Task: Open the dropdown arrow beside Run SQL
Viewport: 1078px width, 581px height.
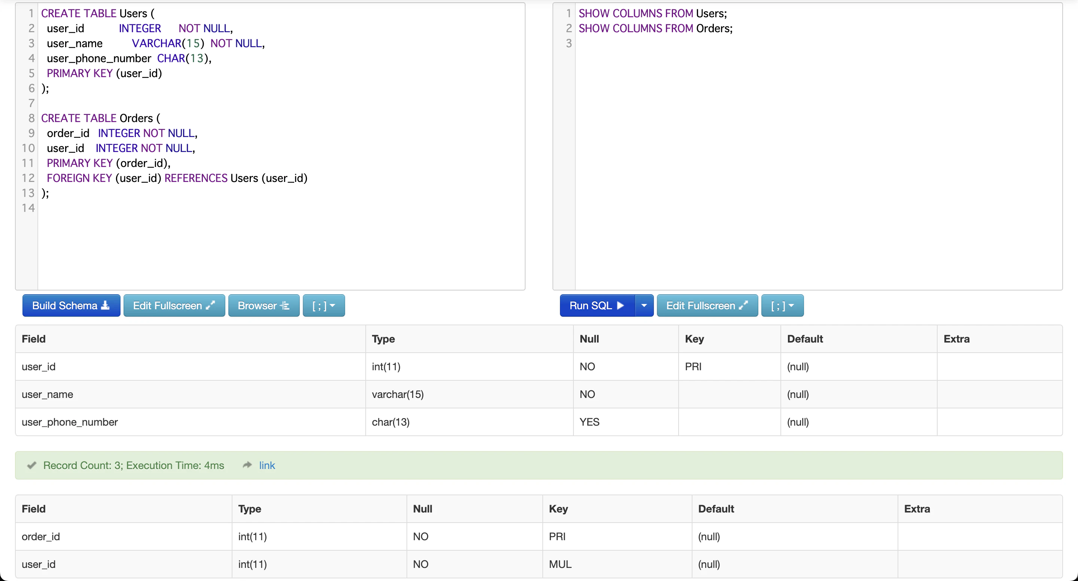Action: (x=644, y=305)
